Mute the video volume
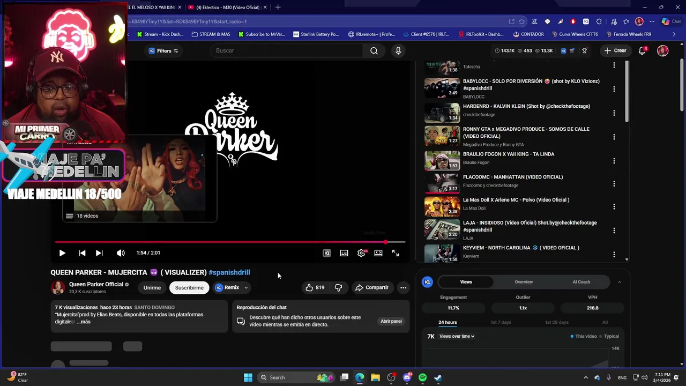 tap(121, 253)
